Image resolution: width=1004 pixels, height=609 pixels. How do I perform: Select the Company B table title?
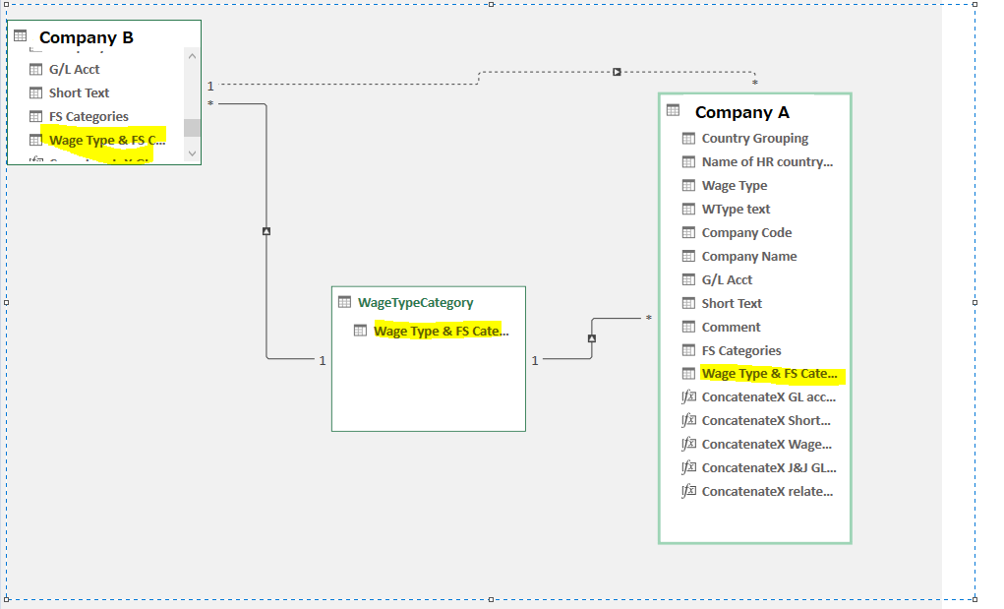pyautogui.click(x=87, y=37)
